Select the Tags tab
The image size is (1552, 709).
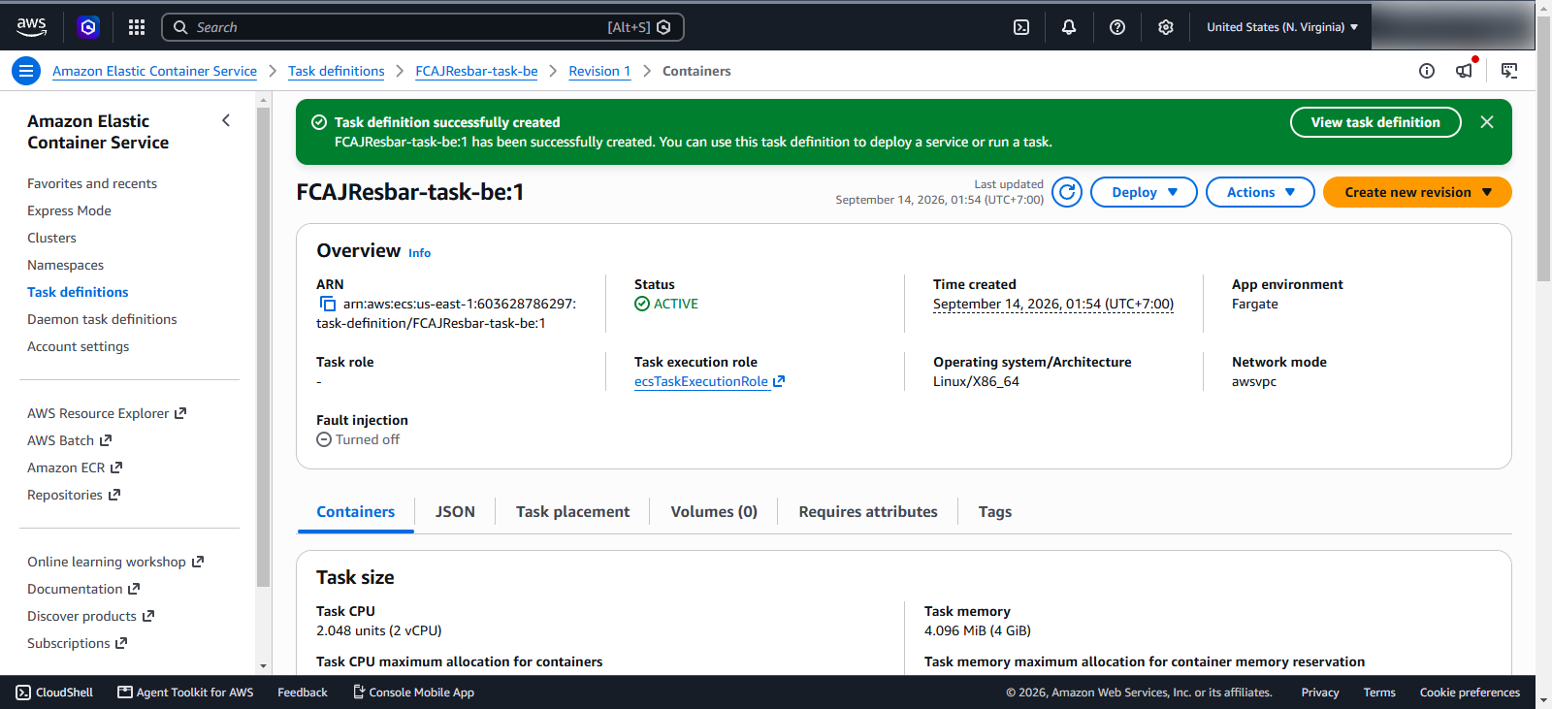pyautogui.click(x=995, y=512)
